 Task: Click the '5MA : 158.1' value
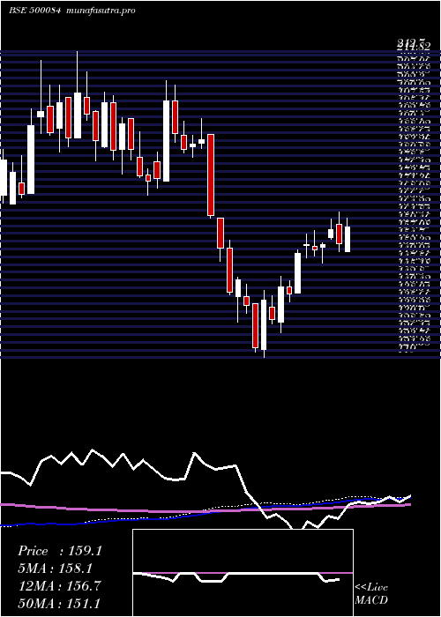[56, 569]
